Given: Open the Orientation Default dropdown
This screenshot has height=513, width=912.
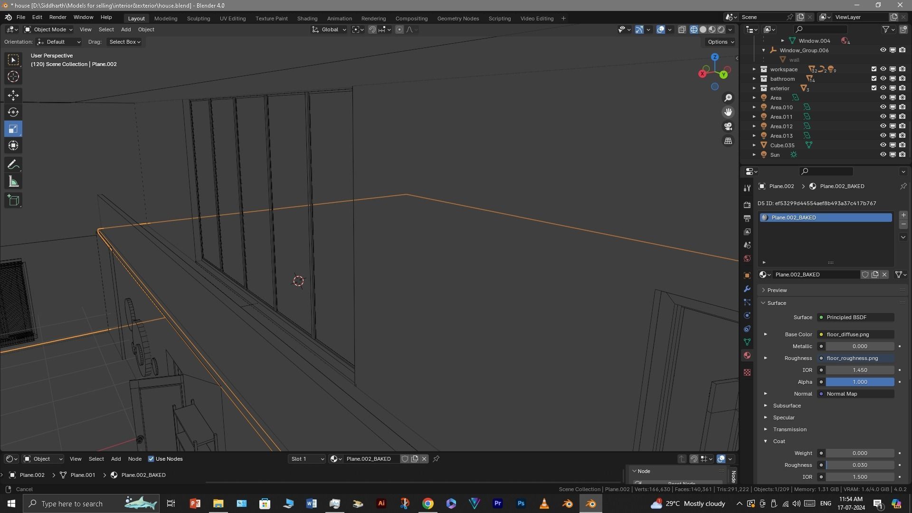Looking at the screenshot, I should click(x=58, y=42).
